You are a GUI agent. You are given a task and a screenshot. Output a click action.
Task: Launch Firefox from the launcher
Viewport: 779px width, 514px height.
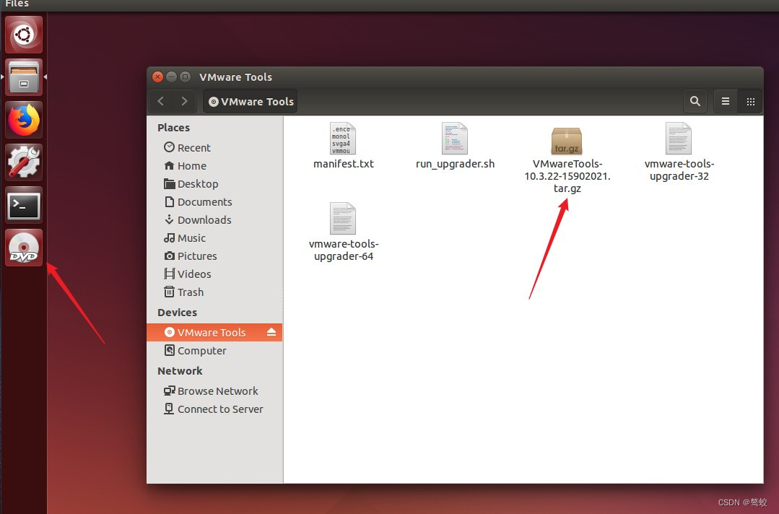[24, 120]
